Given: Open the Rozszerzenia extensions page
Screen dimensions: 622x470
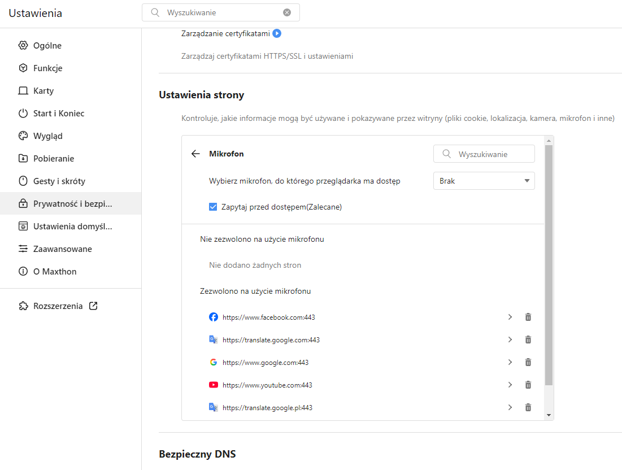Looking at the screenshot, I should 71,306.
